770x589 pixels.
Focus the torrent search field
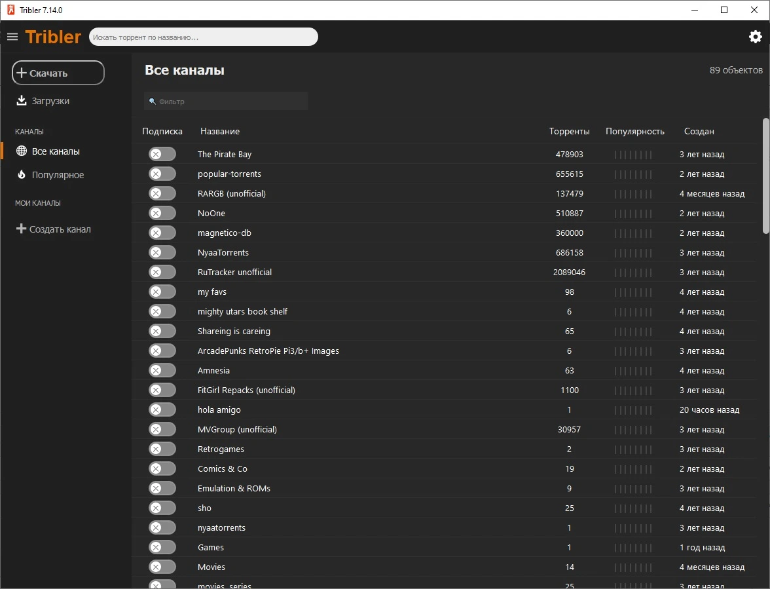point(203,37)
